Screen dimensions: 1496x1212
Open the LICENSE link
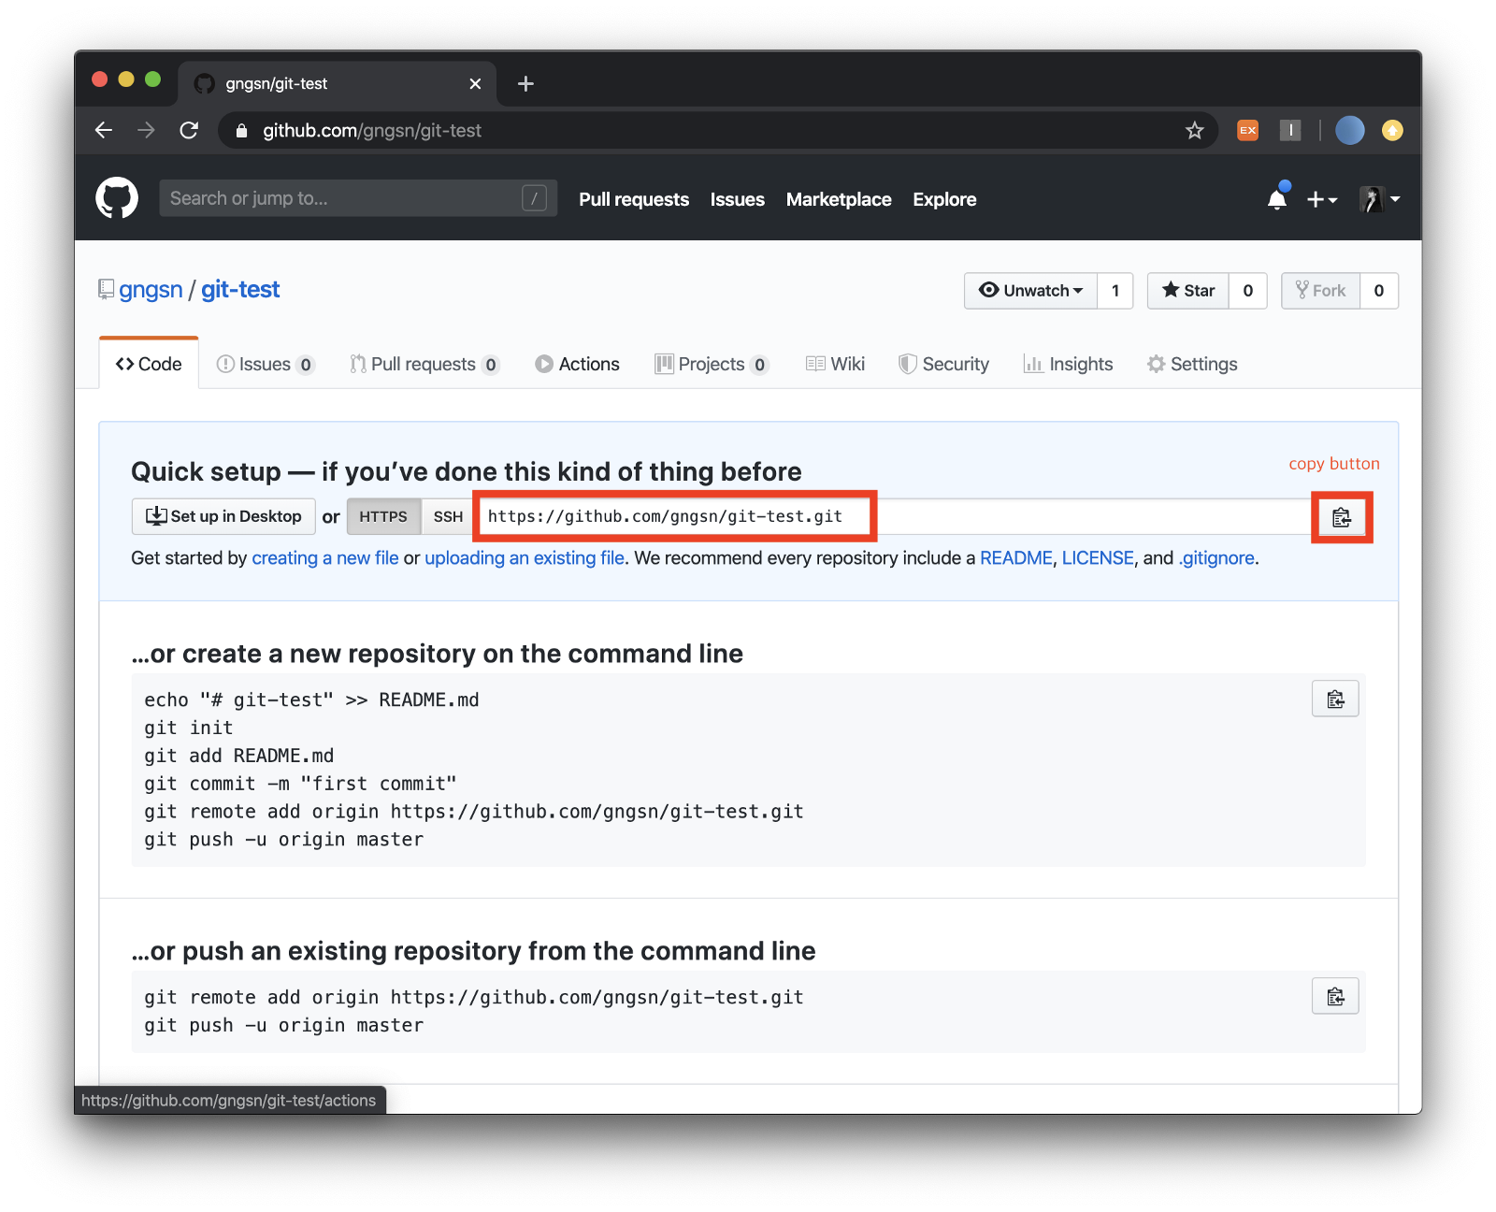(x=1098, y=558)
